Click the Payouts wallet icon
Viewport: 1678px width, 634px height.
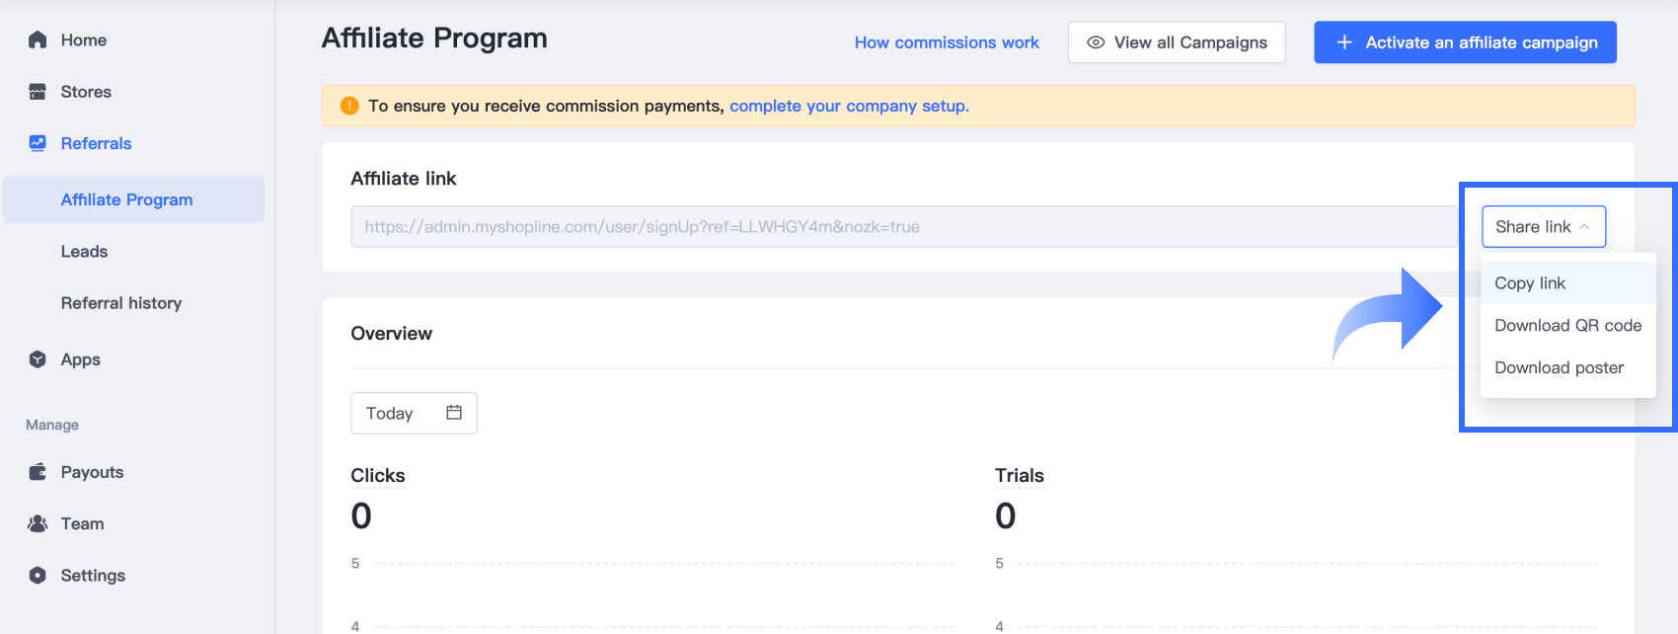(x=38, y=472)
